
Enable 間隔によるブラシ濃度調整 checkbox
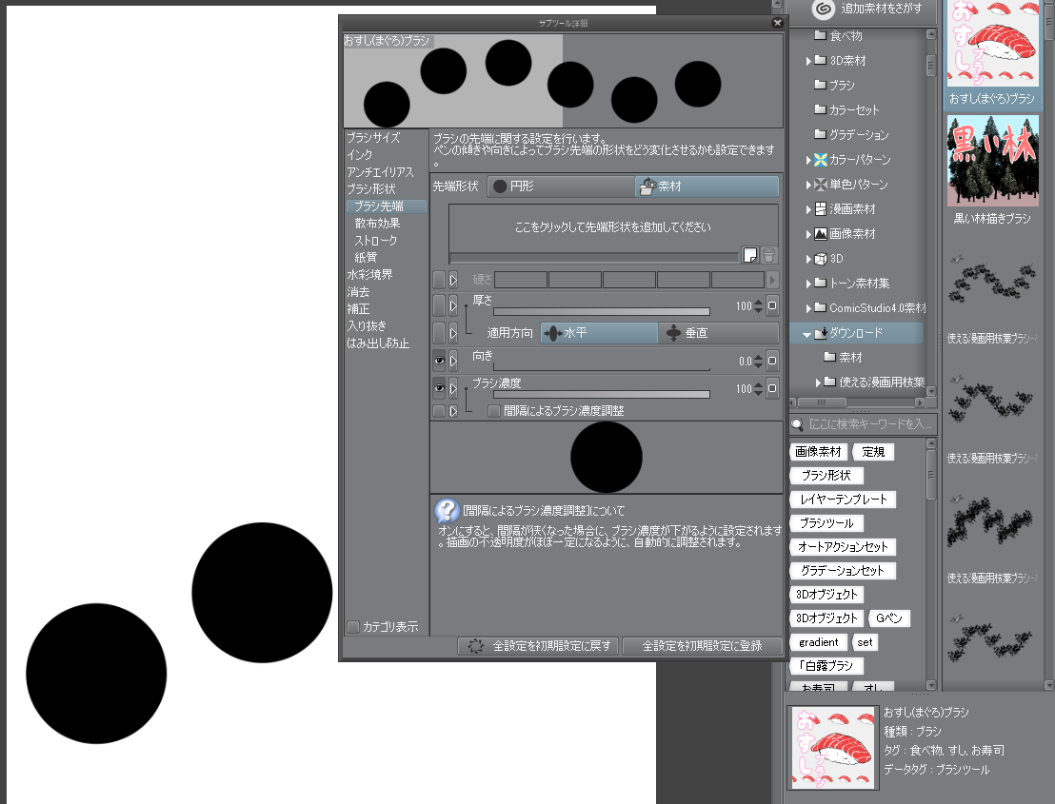click(494, 411)
